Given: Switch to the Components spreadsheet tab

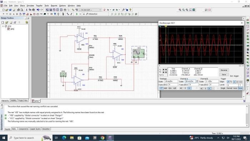Looking at the screenshot, I should pyautogui.click(x=23, y=129).
